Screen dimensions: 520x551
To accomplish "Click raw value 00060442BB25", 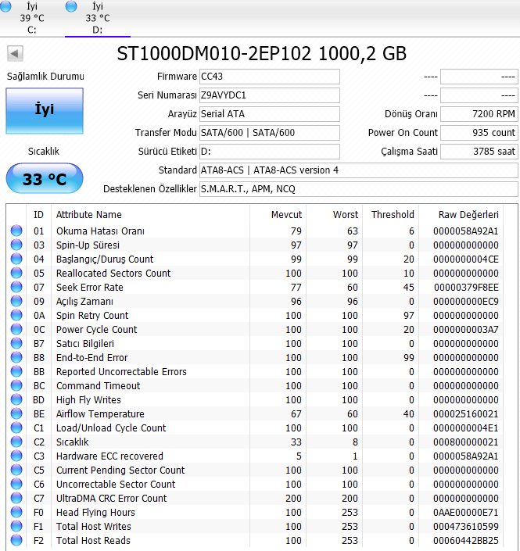I will point(466,541).
